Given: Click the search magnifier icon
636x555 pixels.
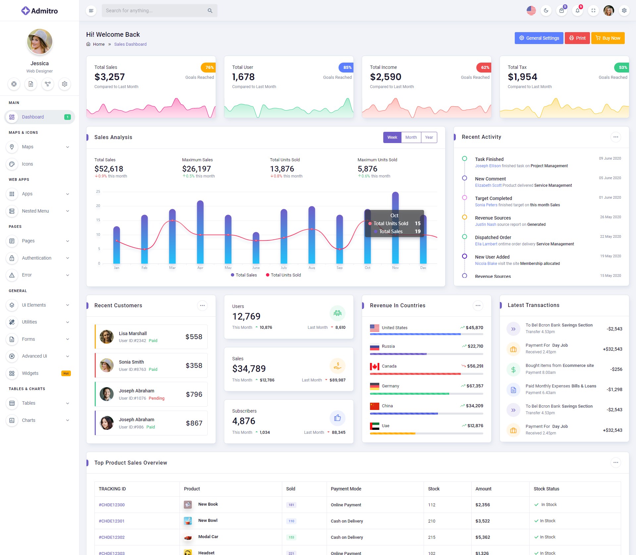Looking at the screenshot, I should [210, 11].
